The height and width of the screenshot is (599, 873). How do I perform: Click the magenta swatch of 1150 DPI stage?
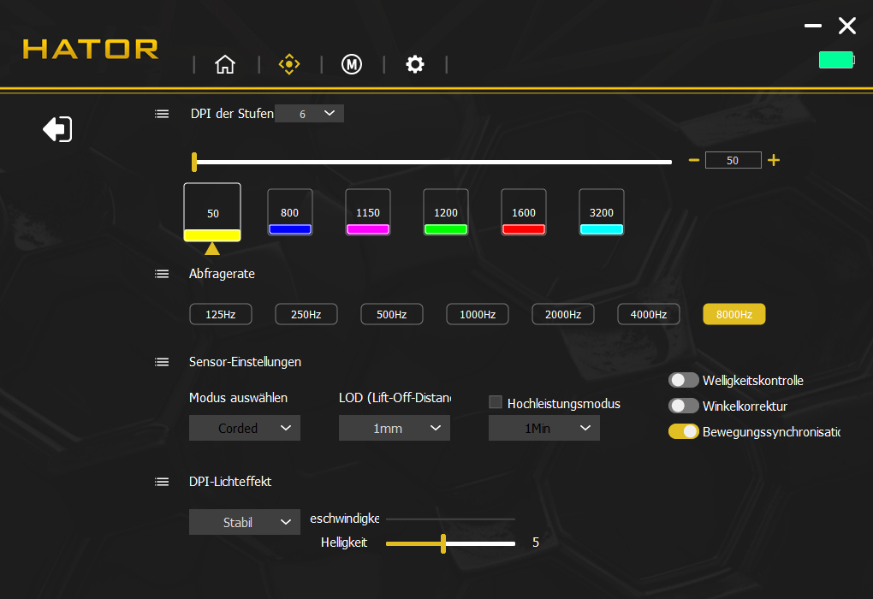tap(367, 229)
